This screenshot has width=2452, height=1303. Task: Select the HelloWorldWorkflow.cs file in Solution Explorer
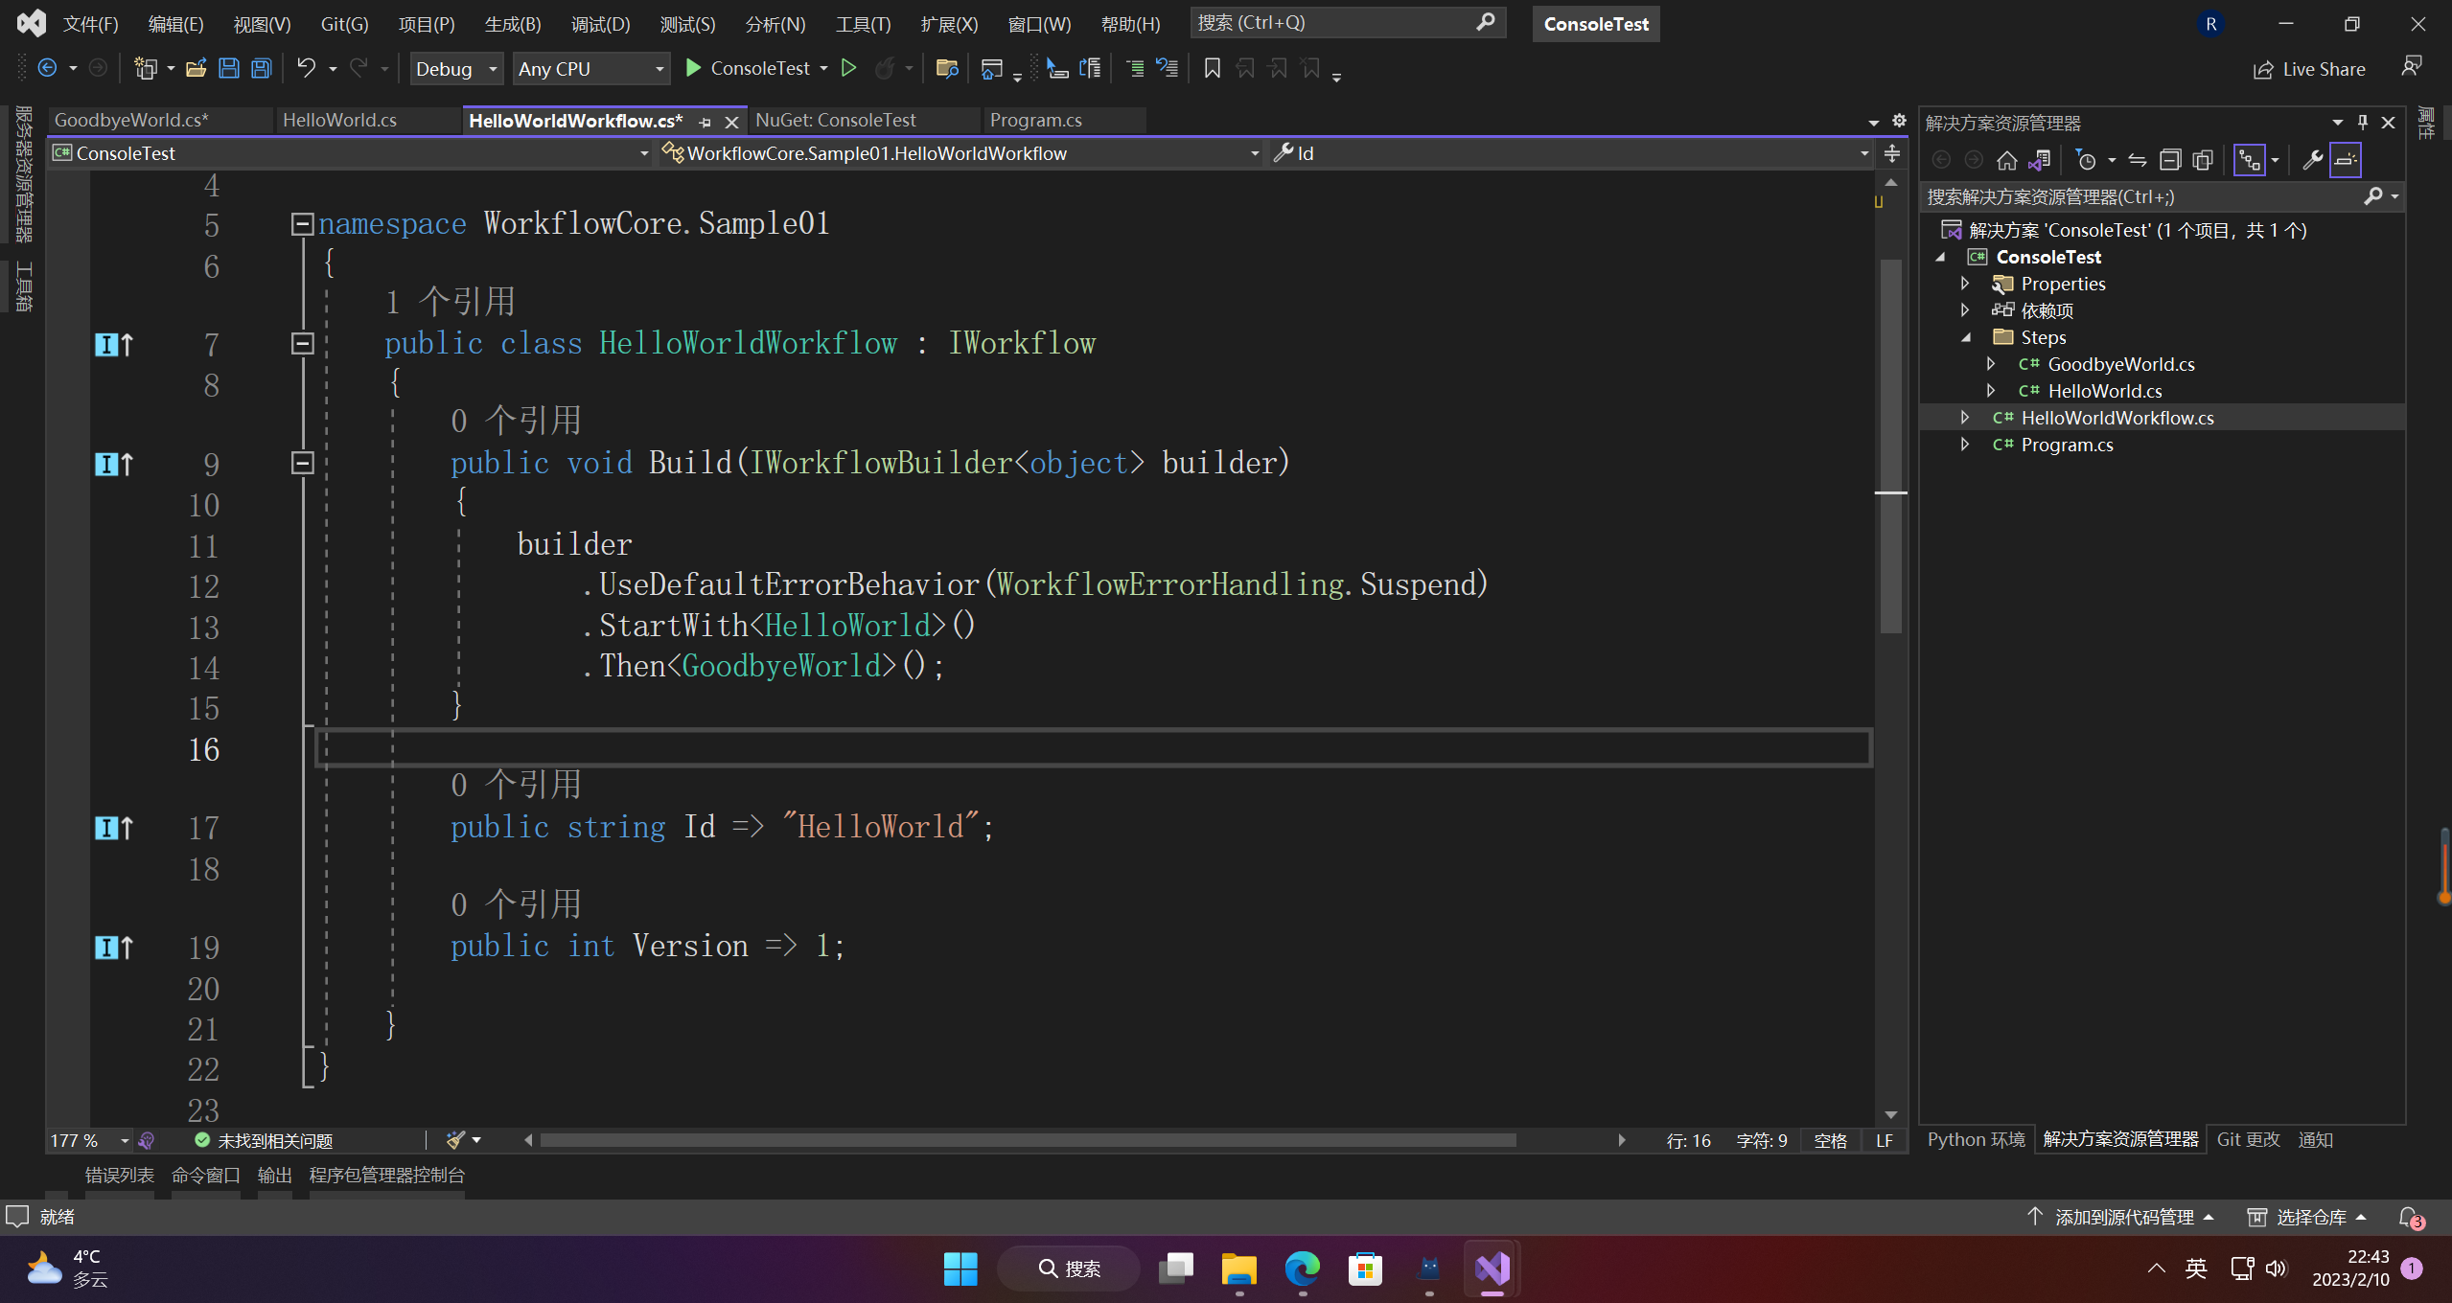click(x=2117, y=417)
